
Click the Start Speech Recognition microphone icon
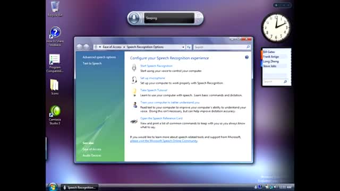point(134,67)
